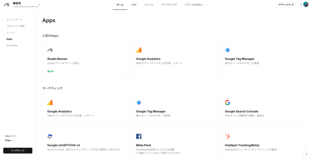Click the Google Search Console G icon
The image size is (312, 160).
pyautogui.click(x=227, y=102)
